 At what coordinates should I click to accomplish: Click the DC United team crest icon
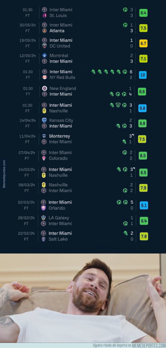(44, 46)
